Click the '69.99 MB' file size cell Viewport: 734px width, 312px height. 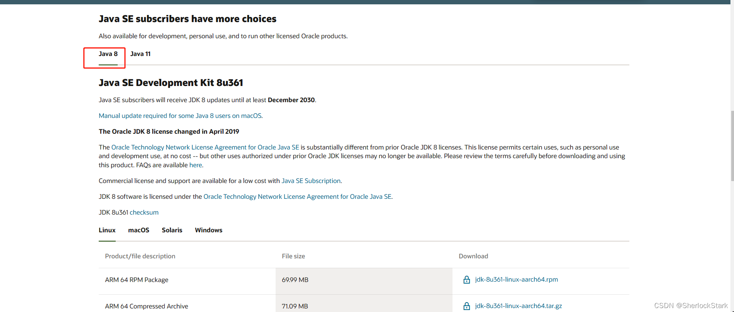click(x=364, y=281)
